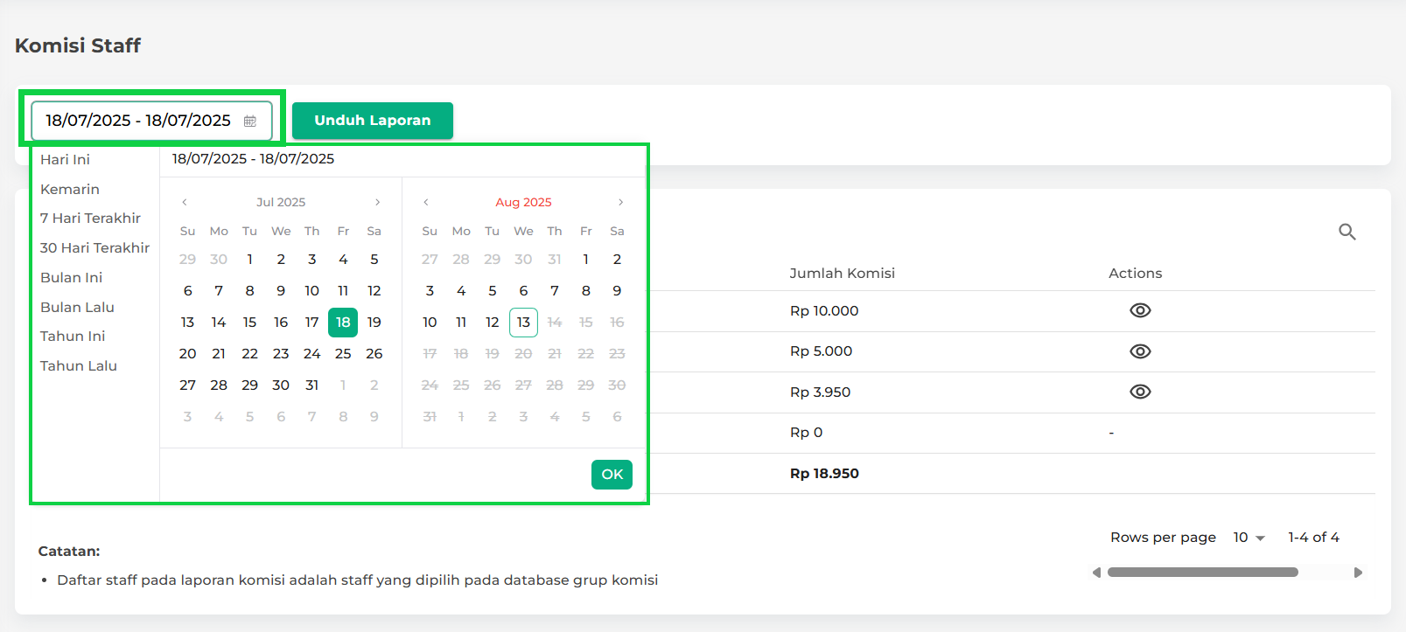Go to previous month from Jul 2025
This screenshot has width=1406, height=632.
pos(185,202)
